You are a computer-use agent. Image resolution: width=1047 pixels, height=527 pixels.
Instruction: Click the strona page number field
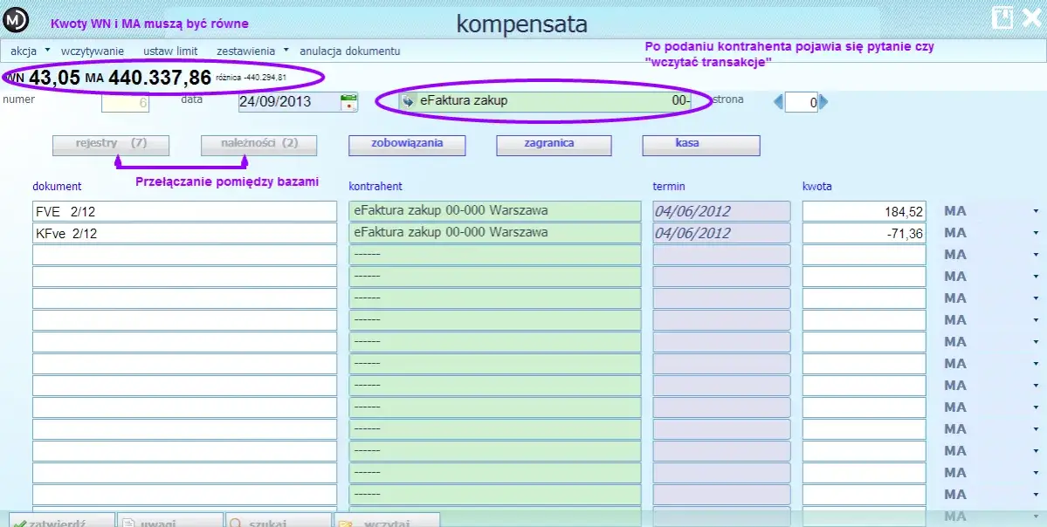point(802,103)
